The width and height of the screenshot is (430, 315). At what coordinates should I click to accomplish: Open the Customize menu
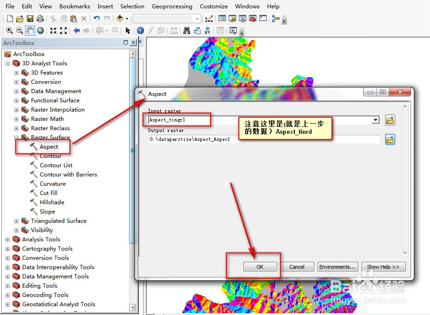point(214,6)
